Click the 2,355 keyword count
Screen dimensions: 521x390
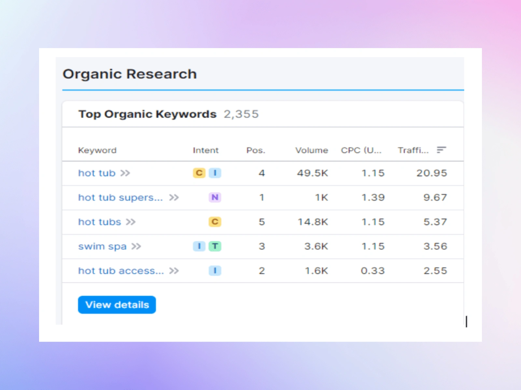coord(241,114)
